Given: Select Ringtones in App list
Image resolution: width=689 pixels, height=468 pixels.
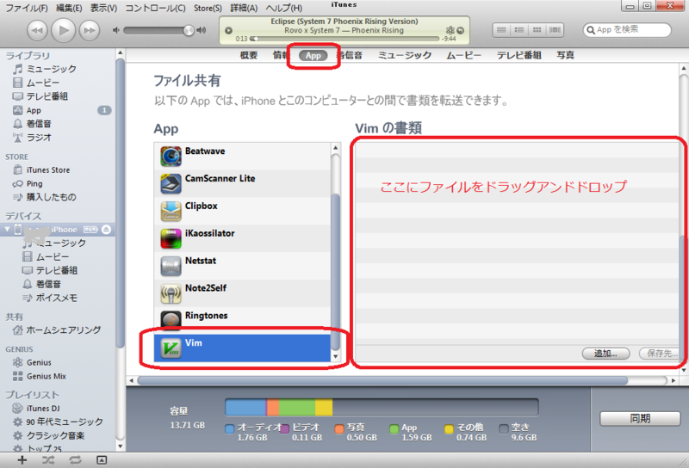Looking at the screenshot, I should 242,321.
